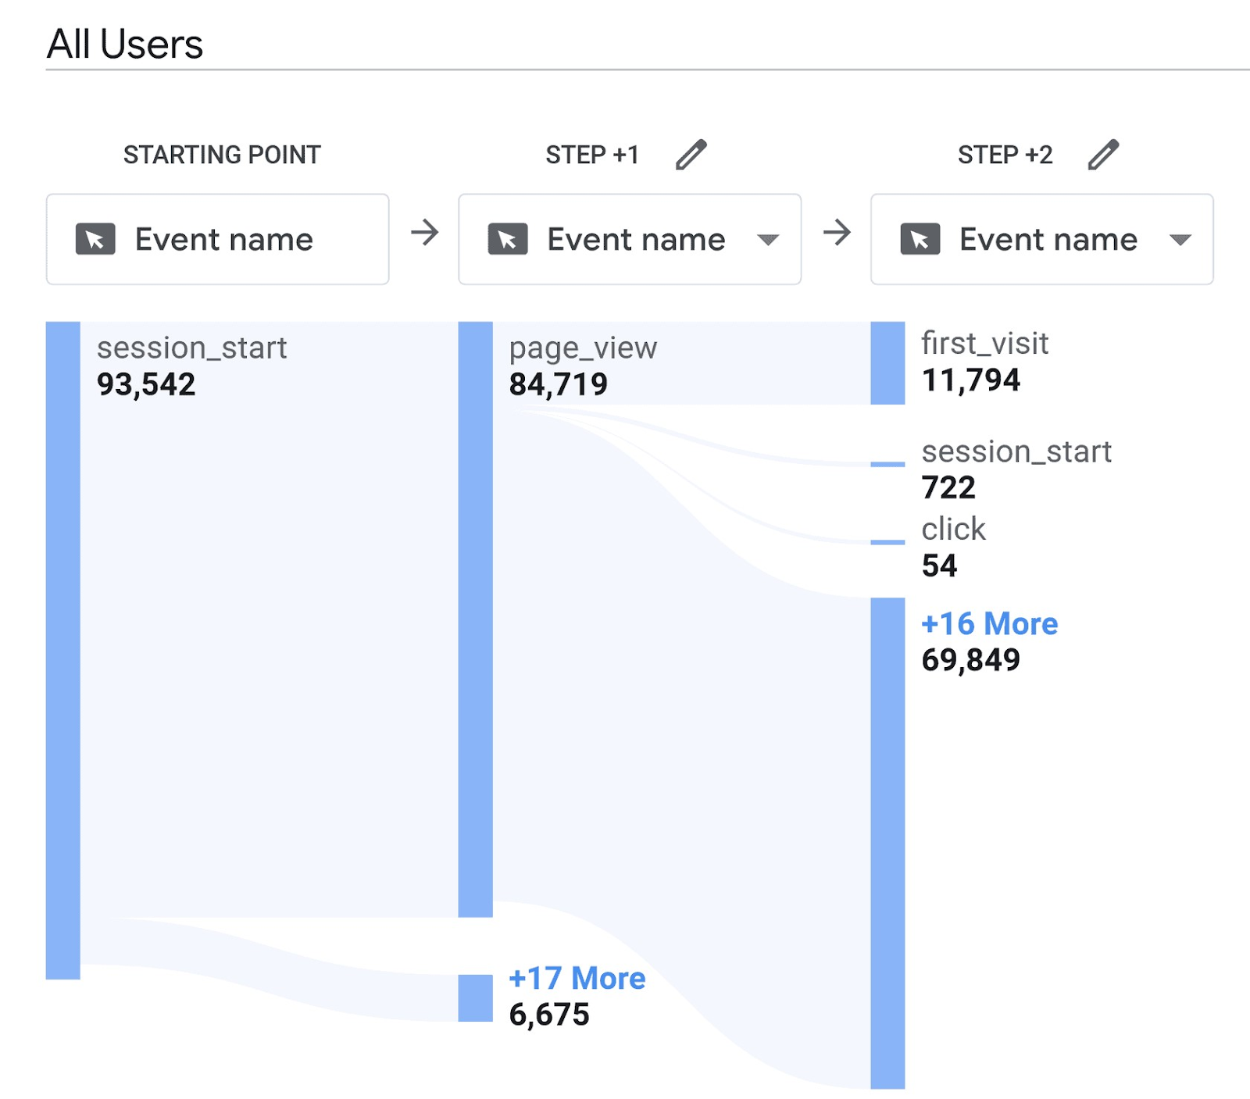Click the value 722
1250x1099 pixels.
point(948,488)
